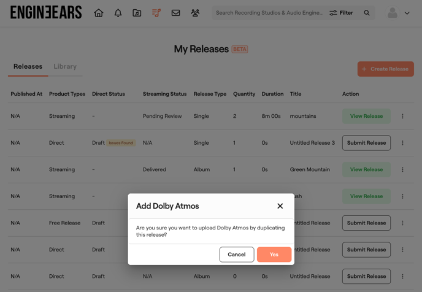This screenshot has width=422, height=292.
Task: Switch to the Library tab
Action: tap(65, 66)
